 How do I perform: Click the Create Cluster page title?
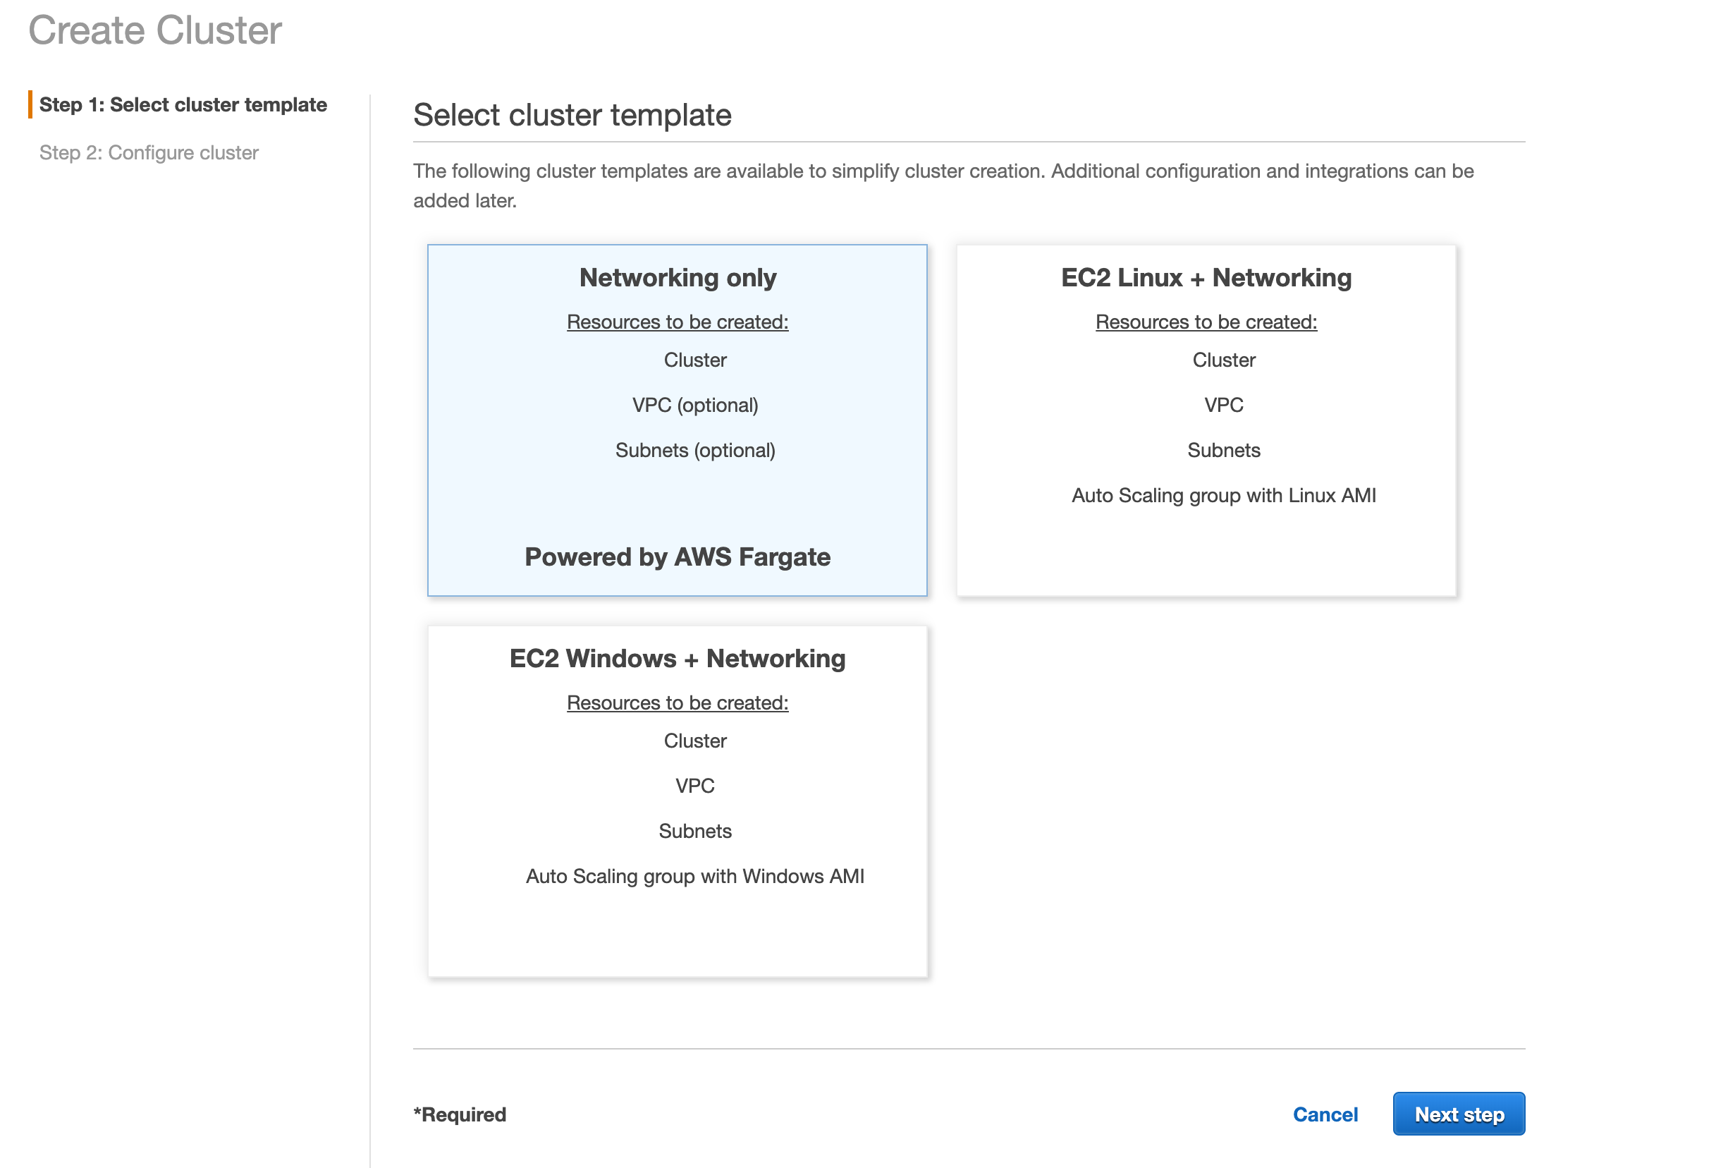pos(154,30)
